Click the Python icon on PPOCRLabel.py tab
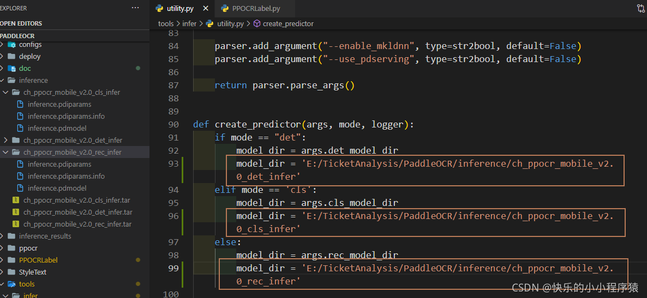Viewport: 647px width, 298px height. 225,8
